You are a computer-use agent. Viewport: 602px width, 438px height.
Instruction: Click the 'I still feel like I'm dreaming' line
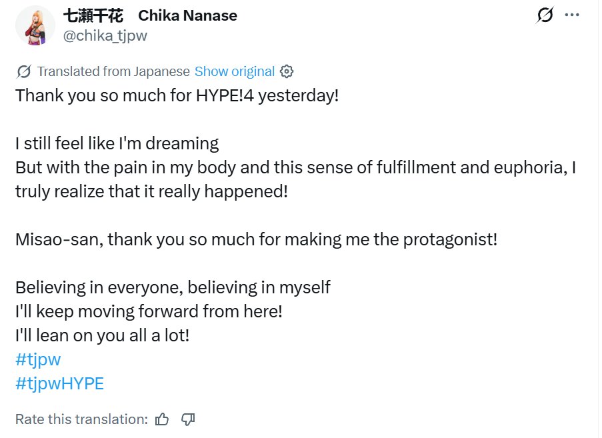click(117, 143)
